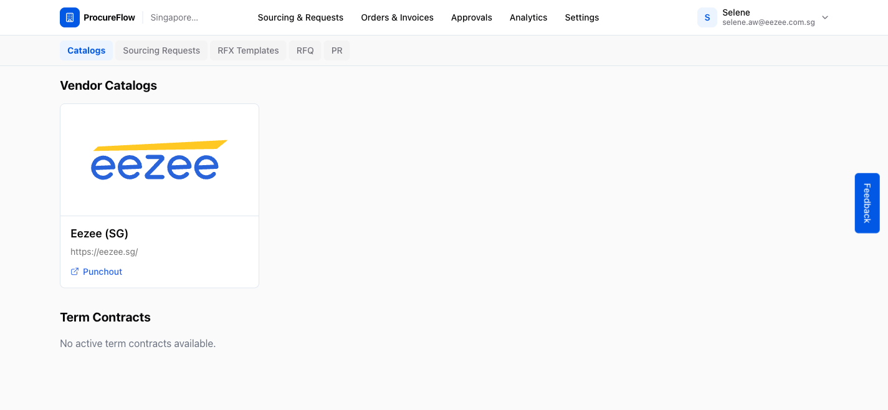Switch to the Sourcing Requests tab
The width and height of the screenshot is (888, 410).
click(161, 50)
